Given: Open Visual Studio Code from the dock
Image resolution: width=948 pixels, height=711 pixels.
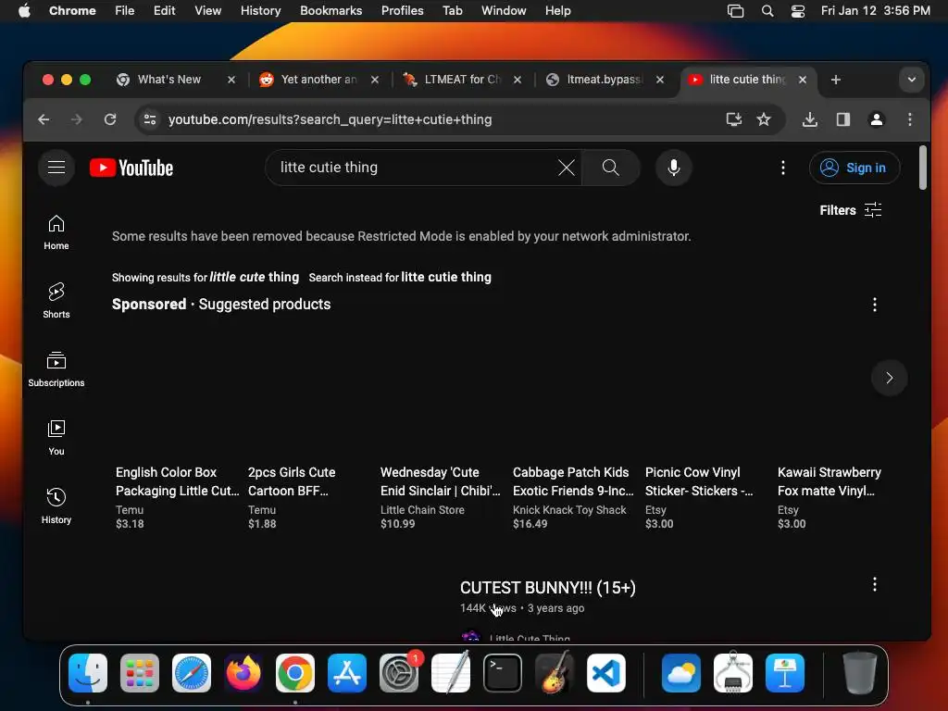Looking at the screenshot, I should coord(605,673).
